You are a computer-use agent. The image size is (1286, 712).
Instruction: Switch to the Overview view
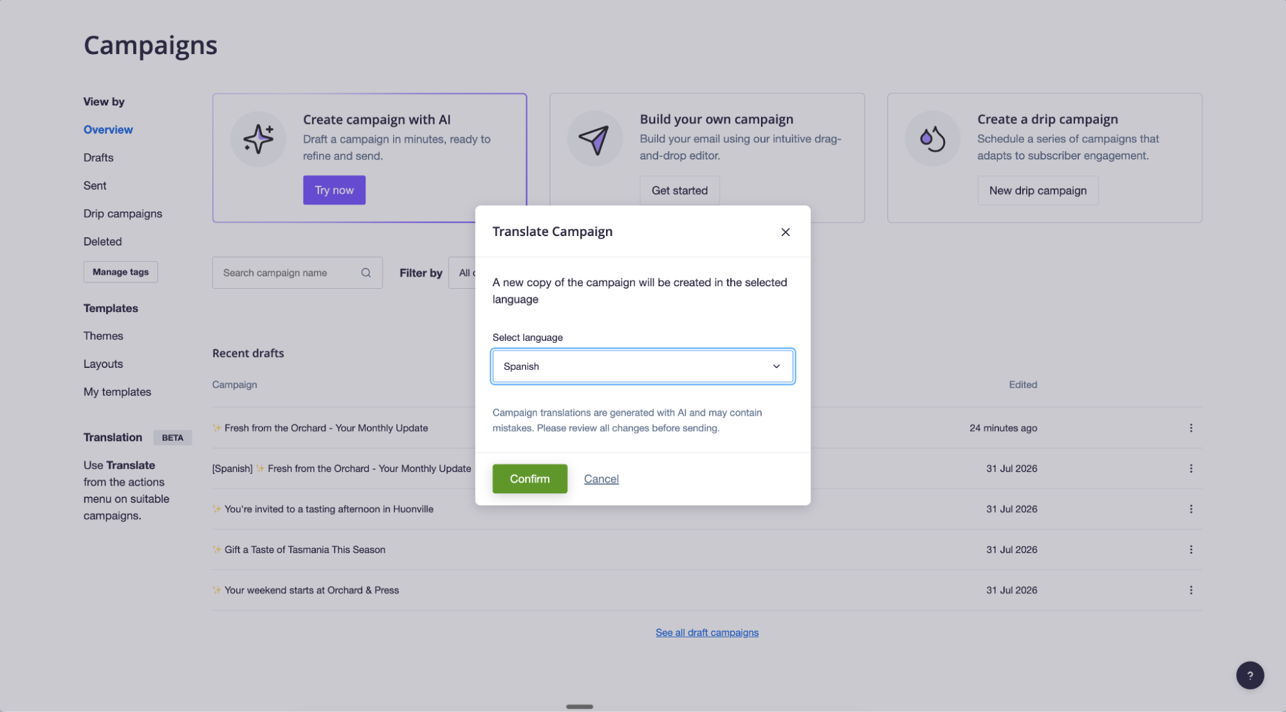point(108,129)
